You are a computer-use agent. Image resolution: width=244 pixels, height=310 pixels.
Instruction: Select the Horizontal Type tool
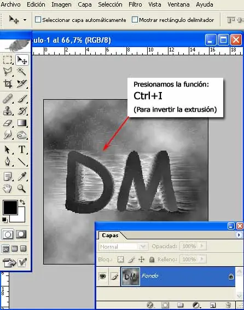(22, 150)
